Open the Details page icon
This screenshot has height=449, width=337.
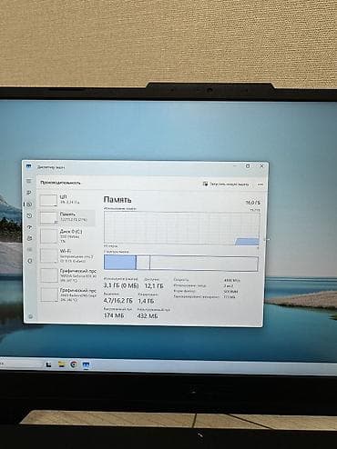click(x=30, y=250)
